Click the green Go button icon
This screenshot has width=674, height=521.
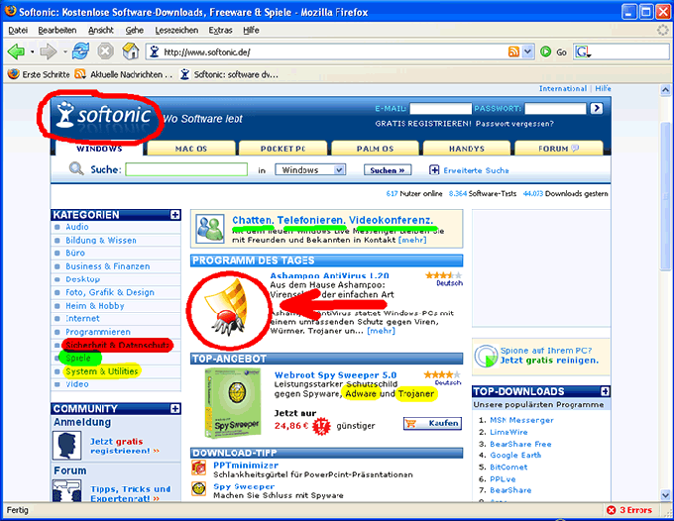[545, 52]
